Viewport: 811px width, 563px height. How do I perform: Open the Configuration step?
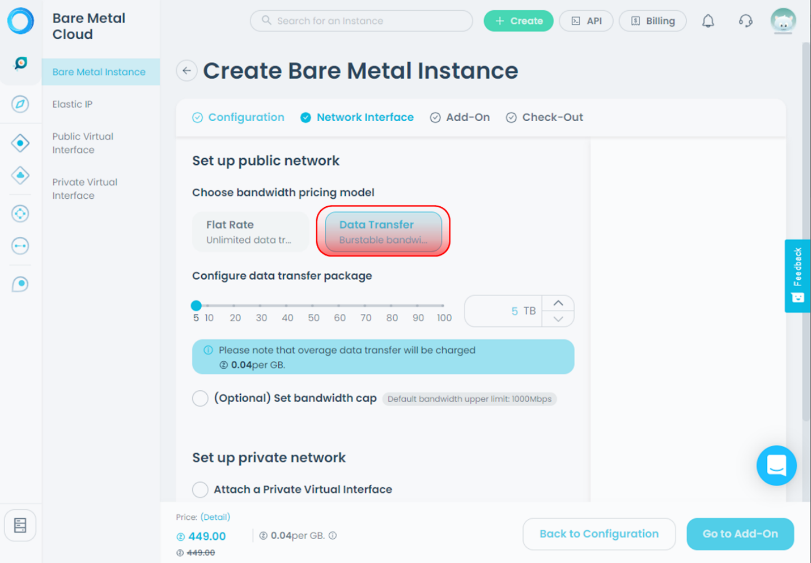(238, 117)
